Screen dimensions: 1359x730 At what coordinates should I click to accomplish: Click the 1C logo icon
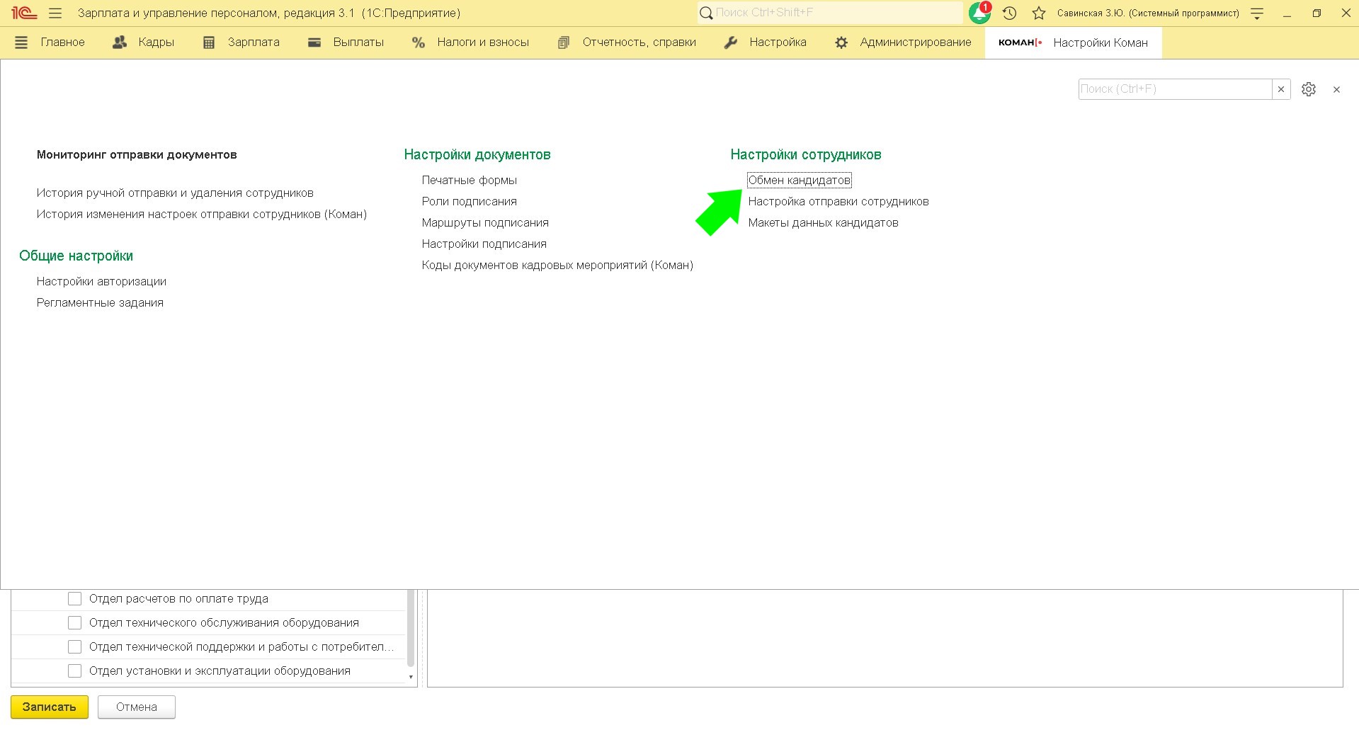click(23, 13)
